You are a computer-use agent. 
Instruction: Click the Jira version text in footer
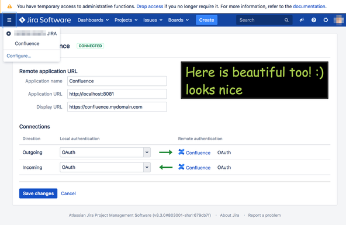pos(140,215)
